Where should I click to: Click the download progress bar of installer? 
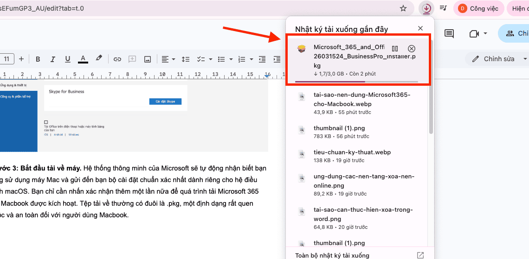356,82
